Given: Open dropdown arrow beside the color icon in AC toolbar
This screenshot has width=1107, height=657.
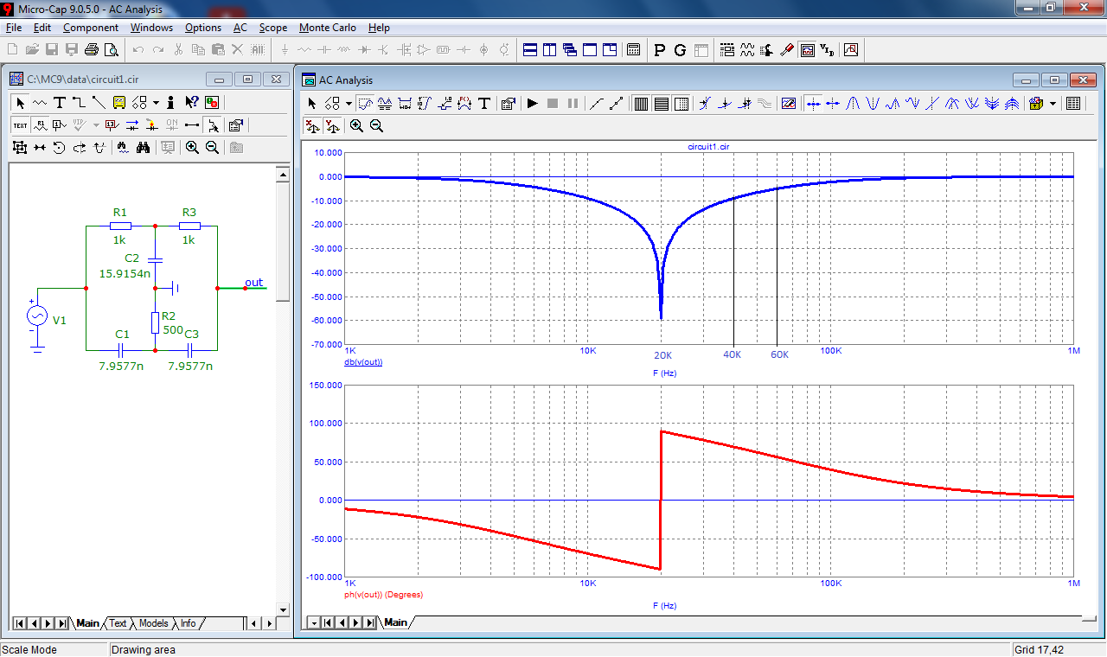Looking at the screenshot, I should (x=1053, y=104).
